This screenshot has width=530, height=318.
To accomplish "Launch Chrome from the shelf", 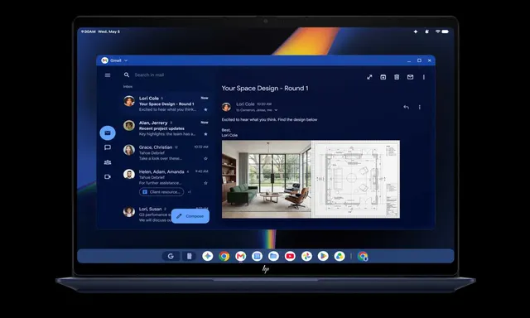I will click(224, 256).
